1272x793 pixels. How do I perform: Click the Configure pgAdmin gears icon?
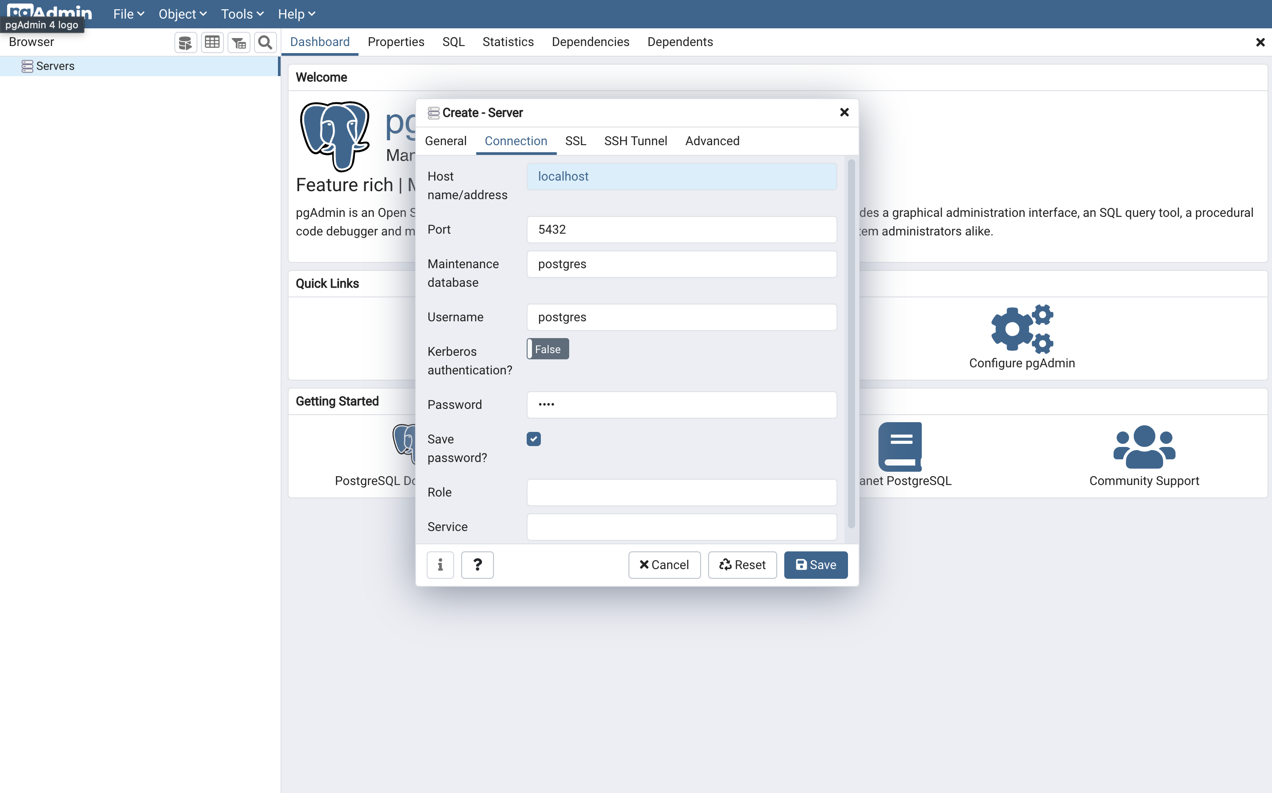1022,328
